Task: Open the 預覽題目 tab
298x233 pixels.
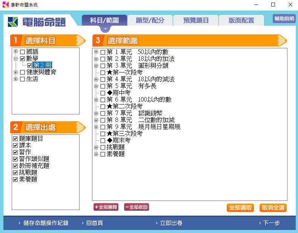Action: [196, 20]
